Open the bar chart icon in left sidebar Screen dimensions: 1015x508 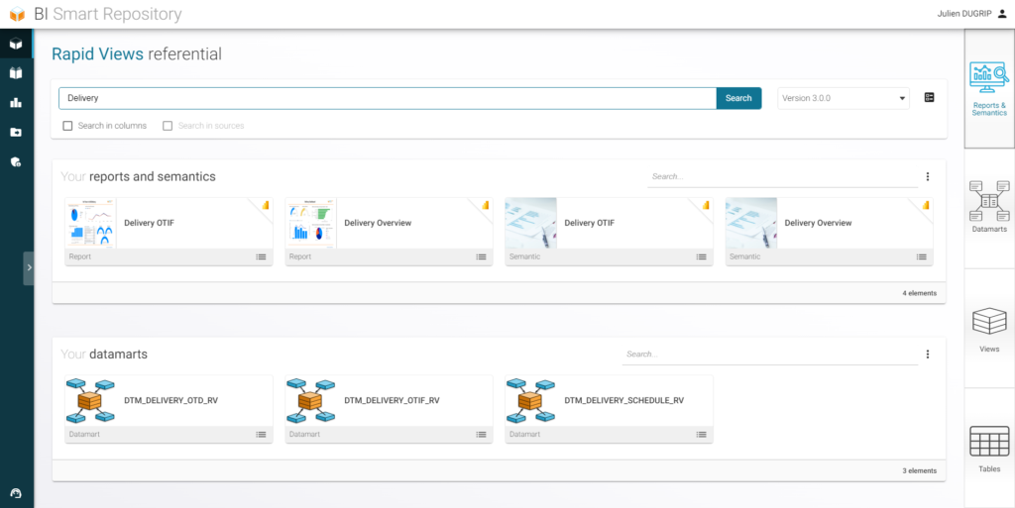[16, 102]
